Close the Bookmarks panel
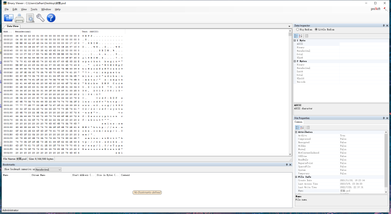Image resolution: width=391 pixels, height=214 pixels. pos(290,165)
